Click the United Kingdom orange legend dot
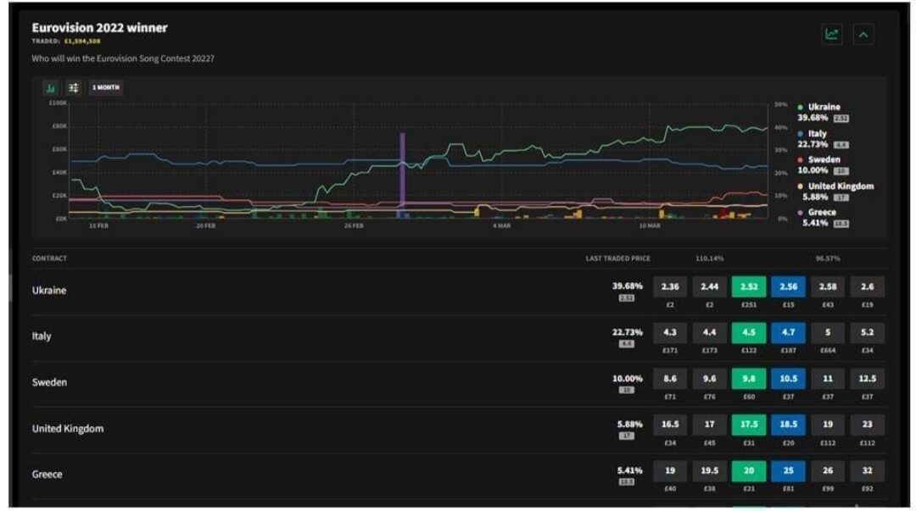 point(800,186)
